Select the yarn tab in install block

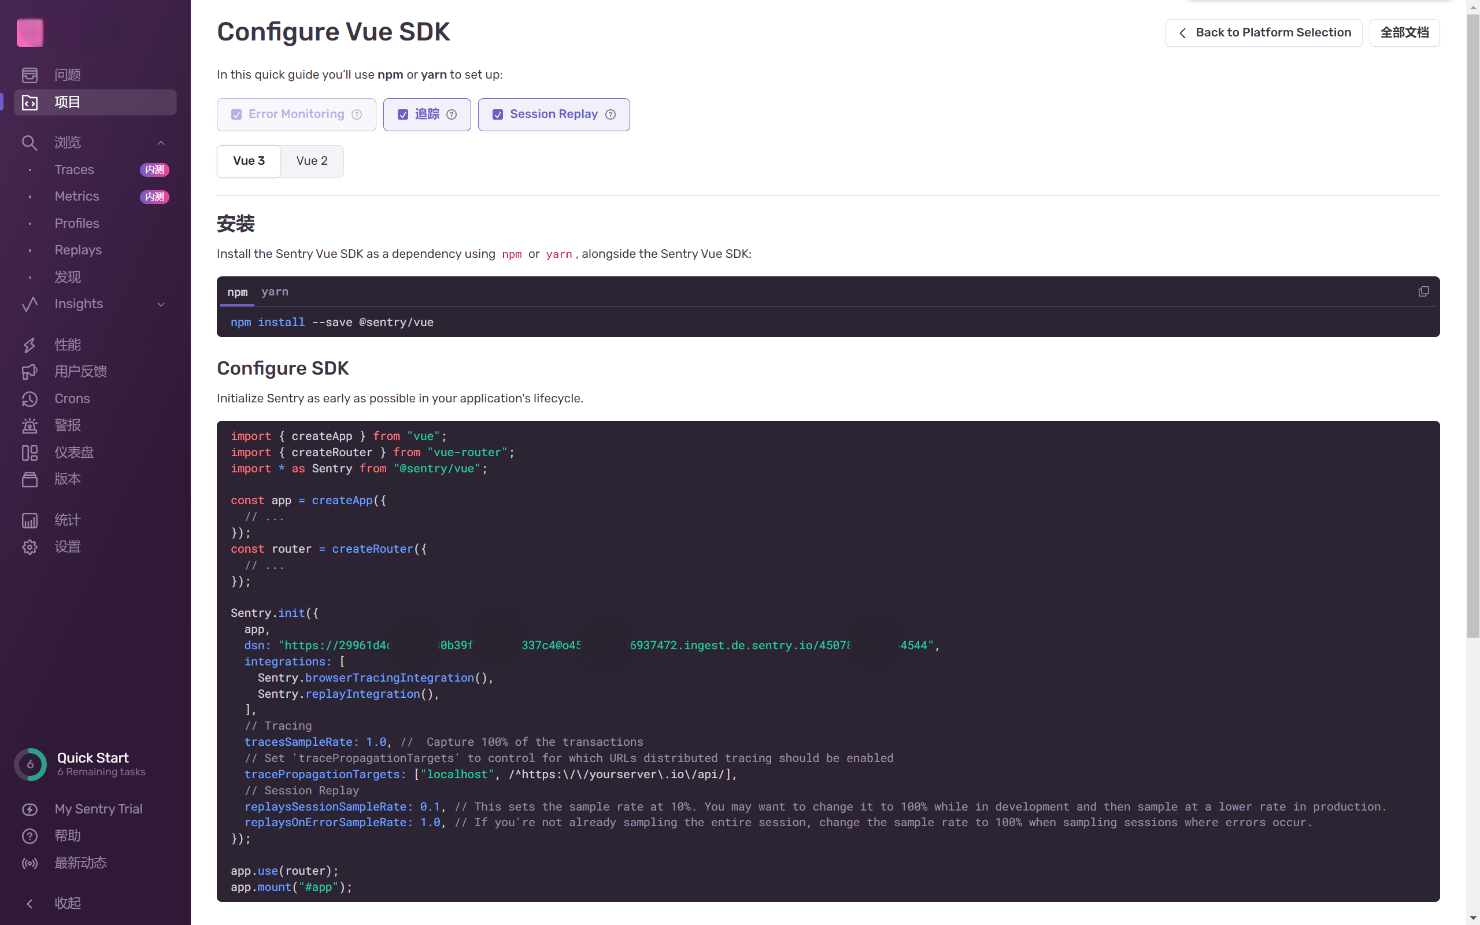click(x=275, y=292)
